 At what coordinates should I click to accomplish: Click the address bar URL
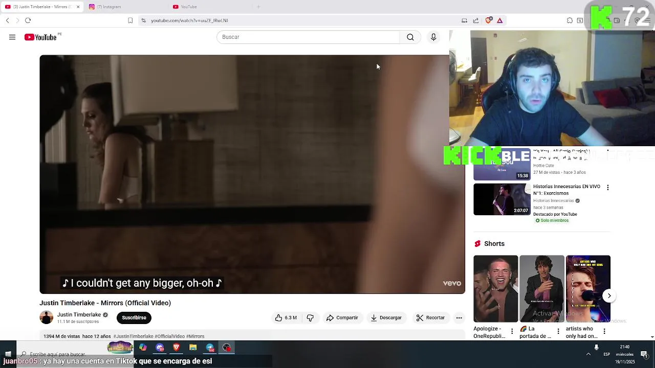(x=189, y=20)
